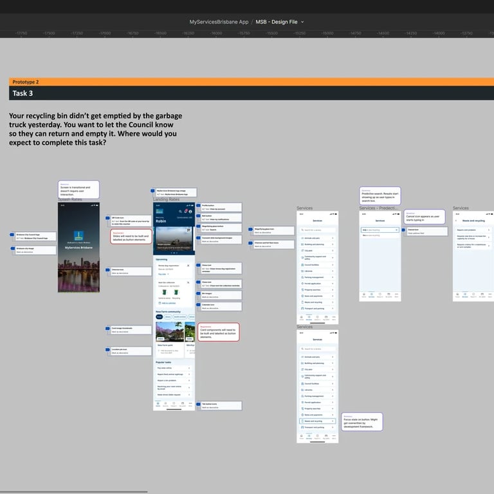Click the predictive search input field
Viewport: 494px width, 494px height.
point(380,230)
